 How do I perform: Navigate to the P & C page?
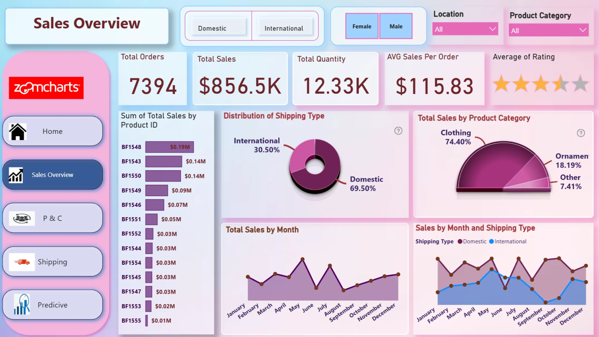[x=53, y=218]
